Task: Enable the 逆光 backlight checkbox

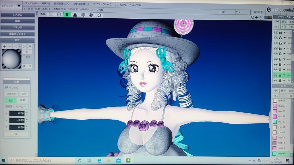Action: pos(24,57)
